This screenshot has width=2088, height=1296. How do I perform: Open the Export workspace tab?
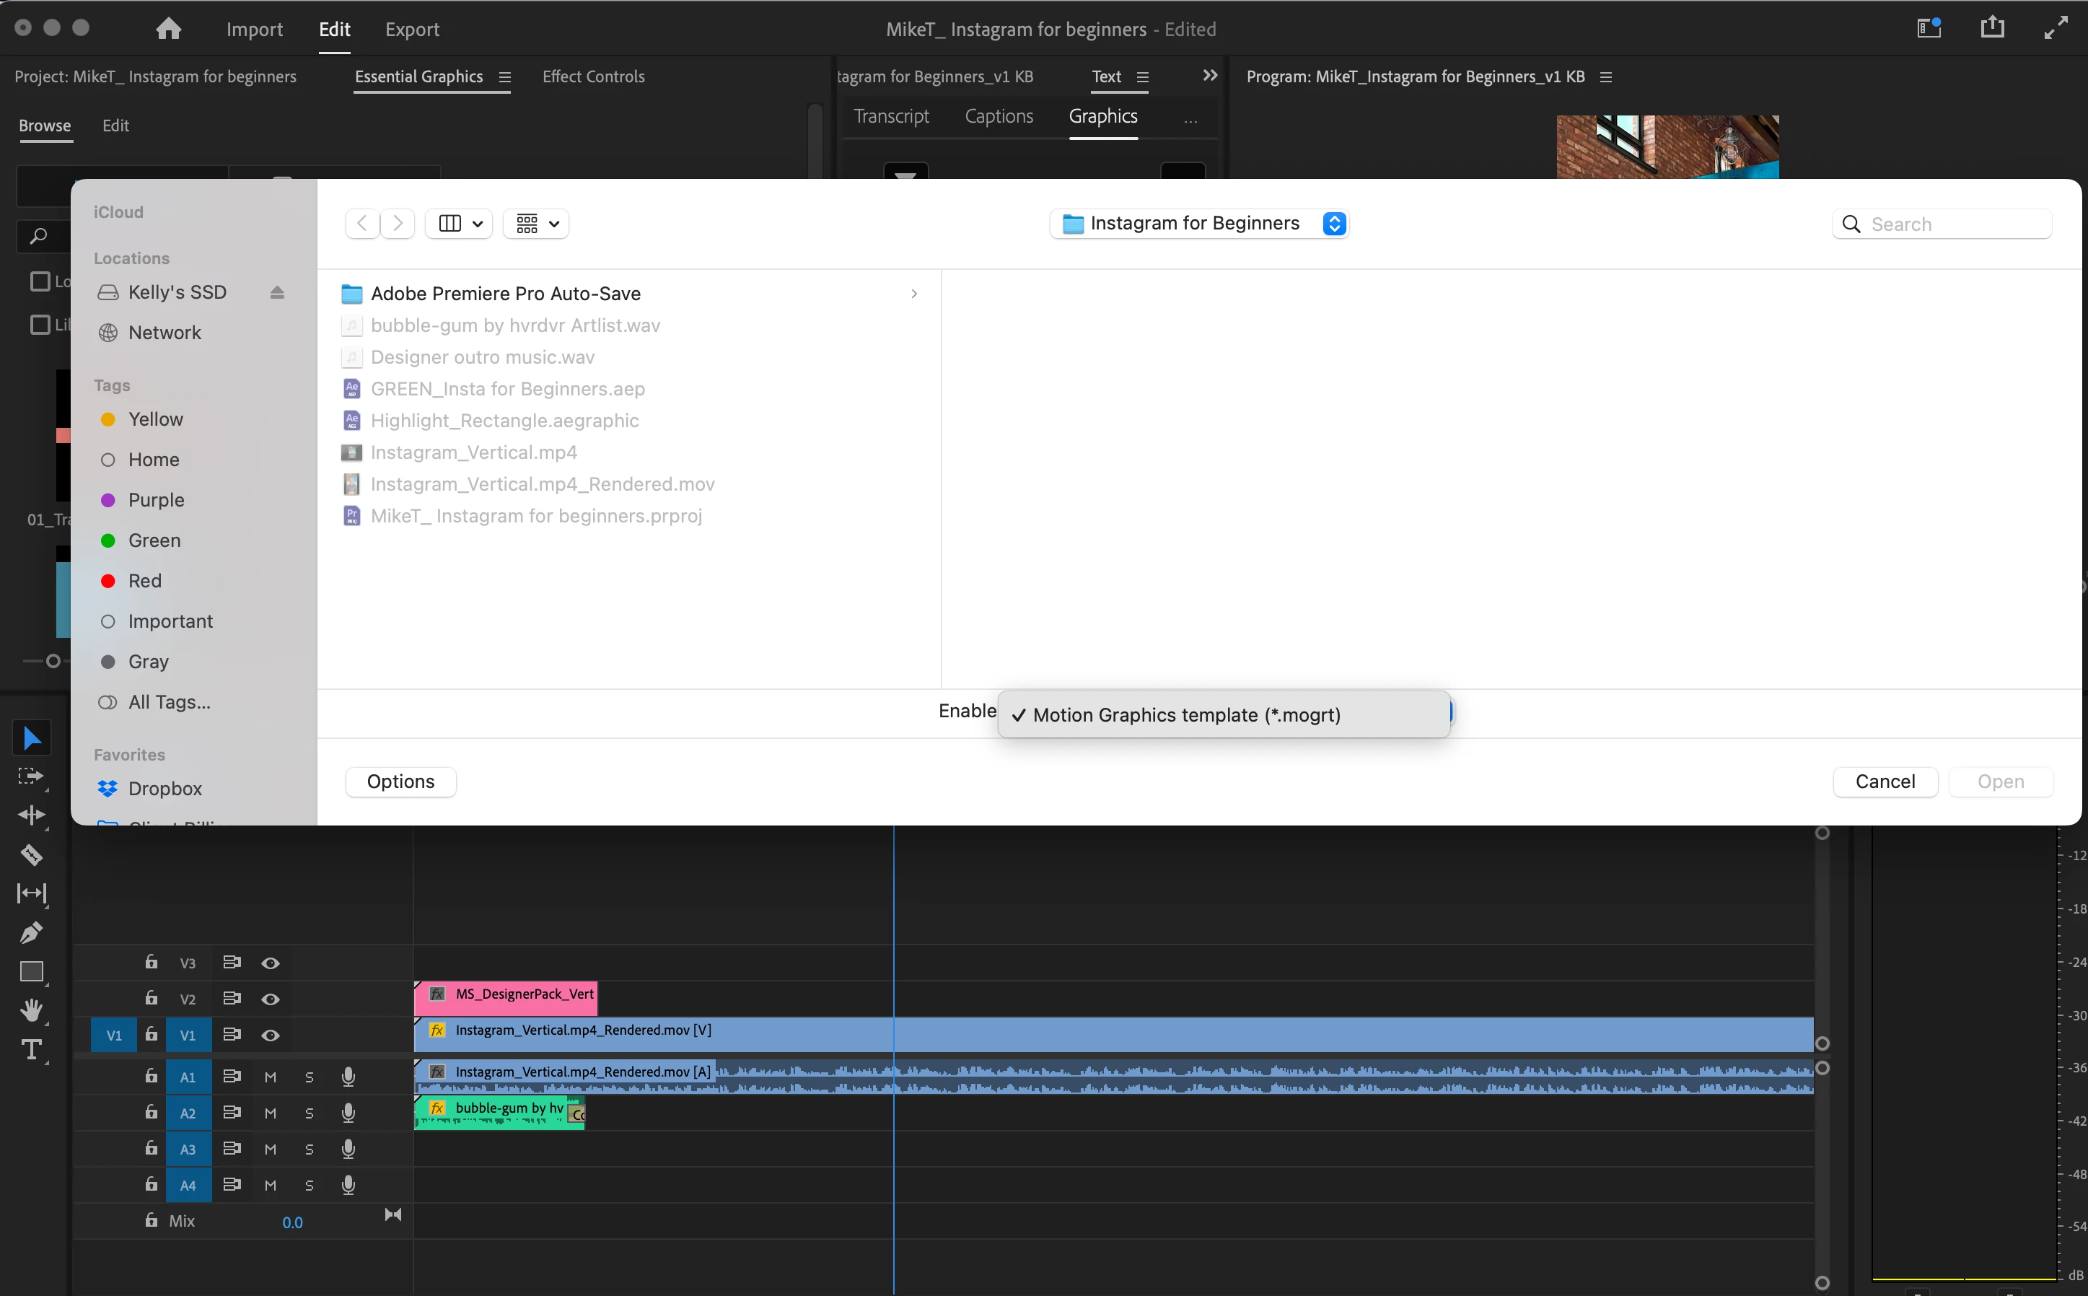click(411, 29)
